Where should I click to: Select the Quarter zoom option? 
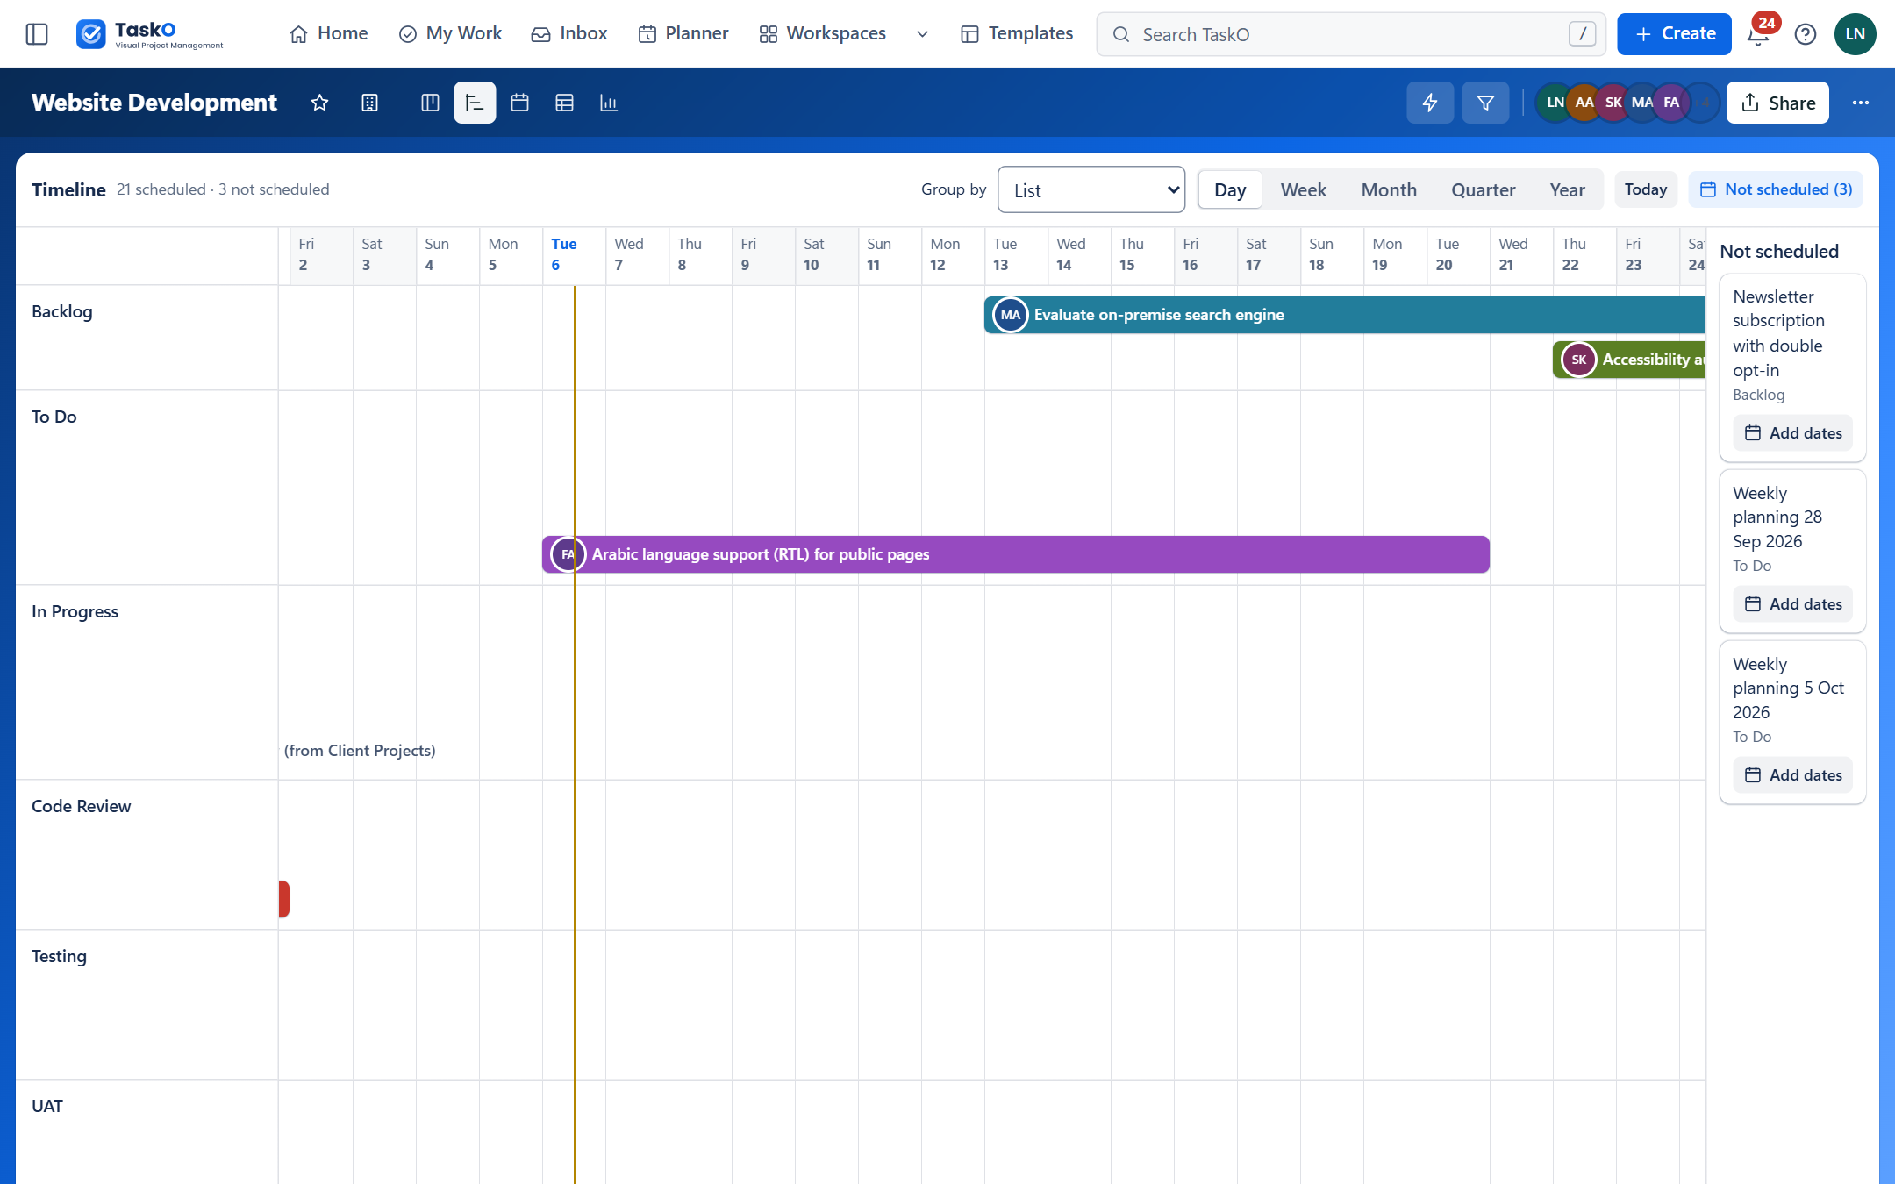click(1483, 189)
